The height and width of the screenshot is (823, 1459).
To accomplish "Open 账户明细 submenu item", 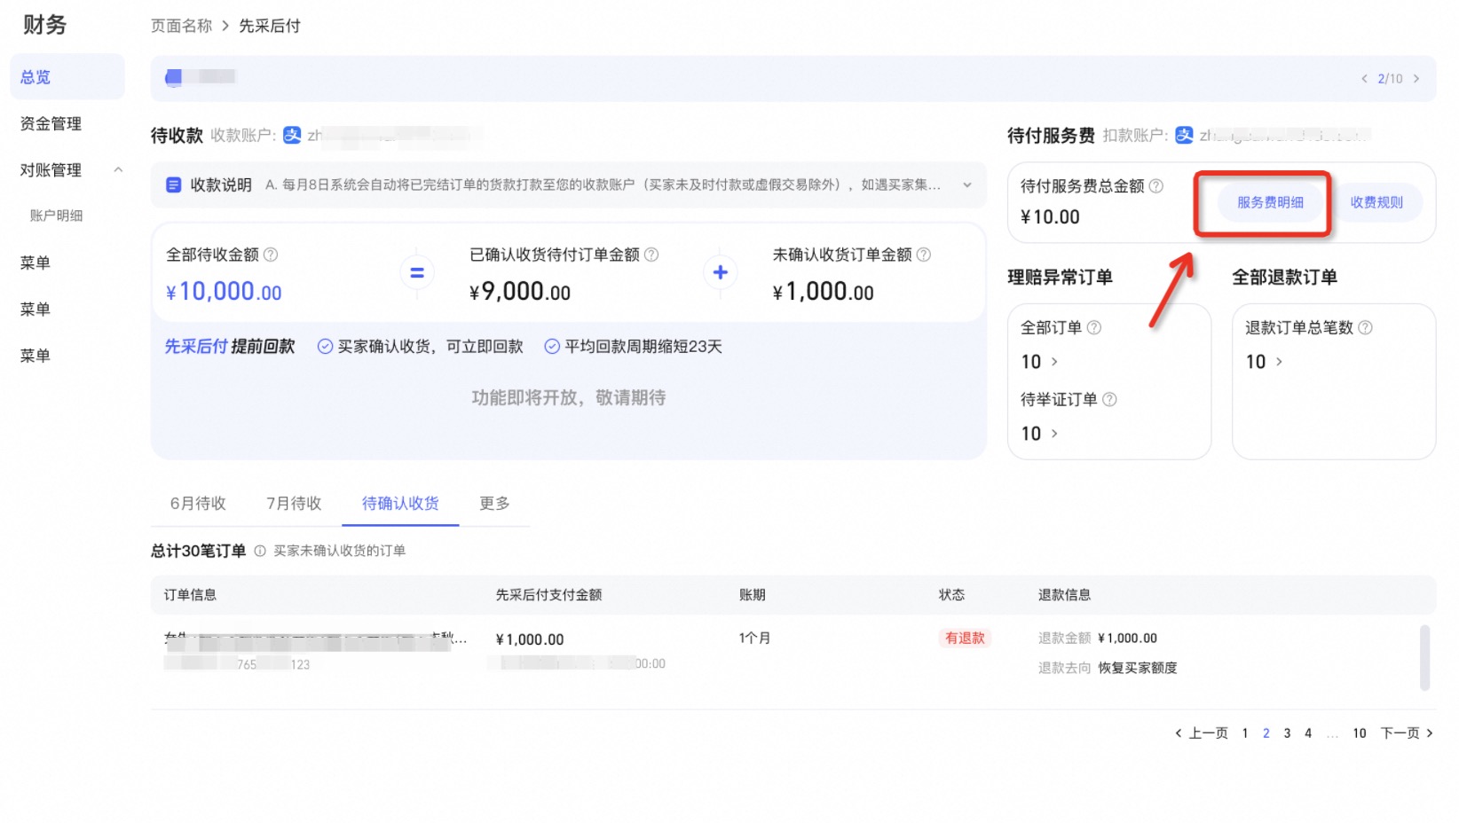I will [56, 216].
